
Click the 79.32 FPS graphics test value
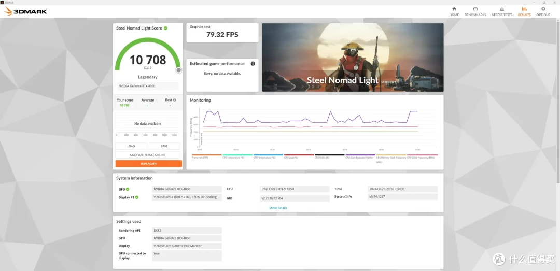pyautogui.click(x=222, y=35)
